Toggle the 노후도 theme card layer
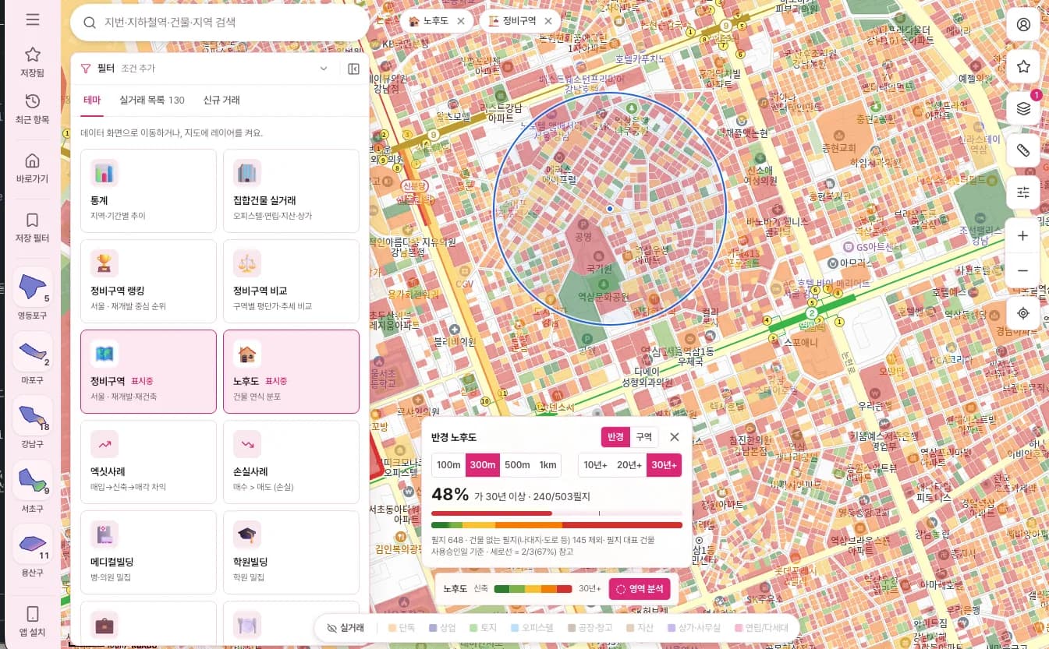 (x=291, y=372)
